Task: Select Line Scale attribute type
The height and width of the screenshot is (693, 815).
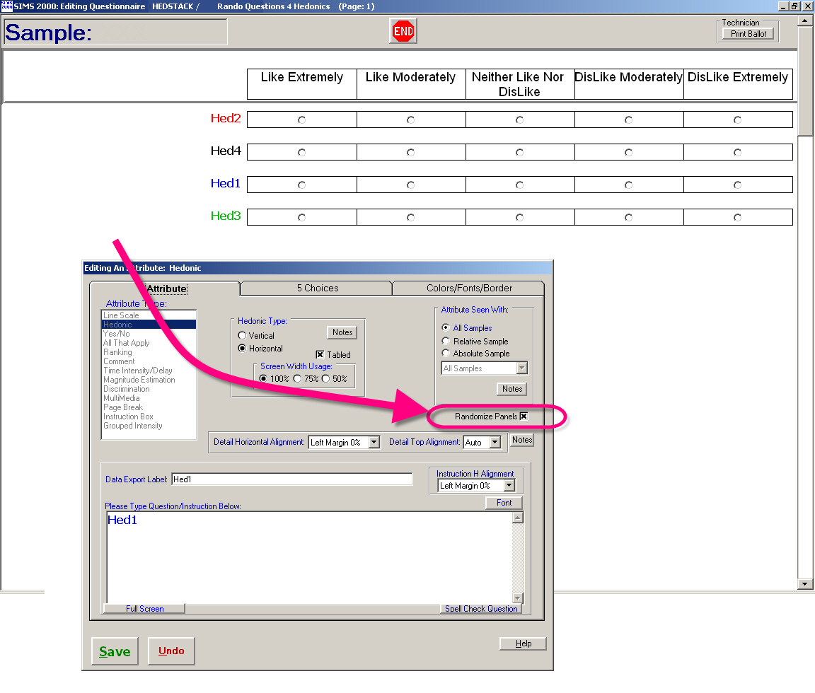Action: (149, 315)
